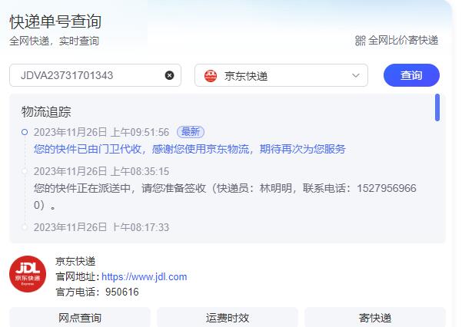
Task: Click the 物流追踪 heading
Action: [46, 112]
